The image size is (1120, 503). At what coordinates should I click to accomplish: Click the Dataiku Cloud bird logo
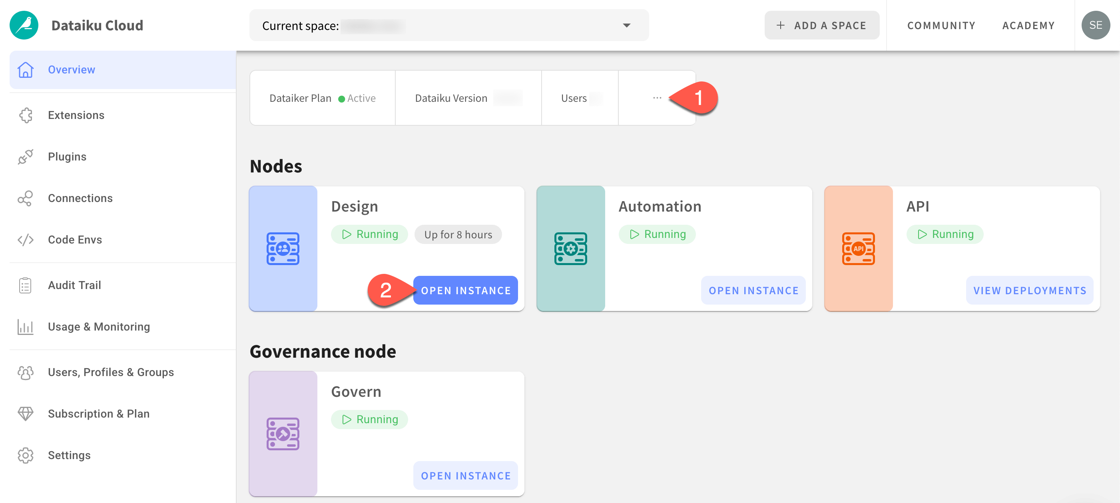[24, 25]
